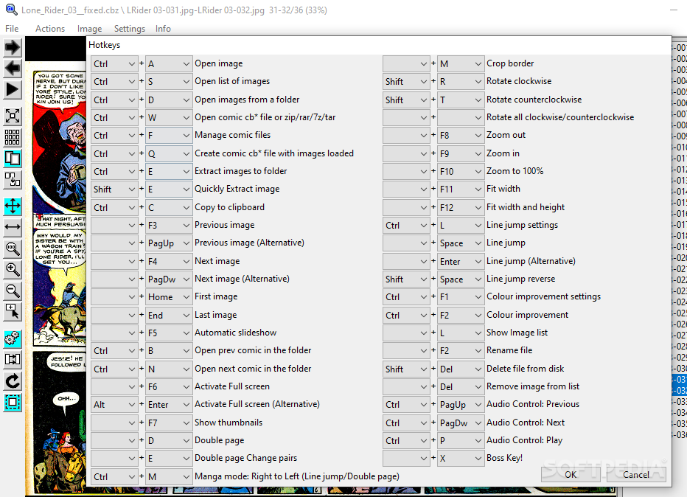Viewport: 687px width, 497px height.
Task: Click the 'Quickly Extract image' label
Action: point(237,189)
